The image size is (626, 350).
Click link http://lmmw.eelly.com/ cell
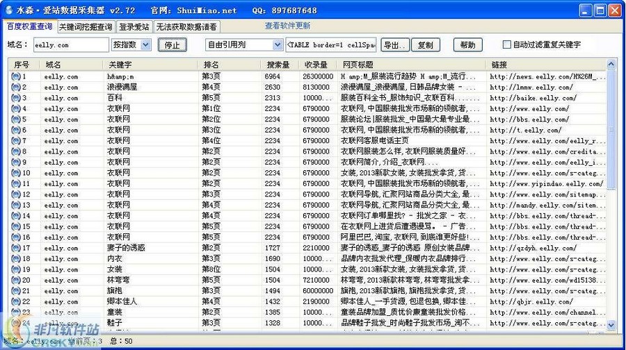(531, 87)
